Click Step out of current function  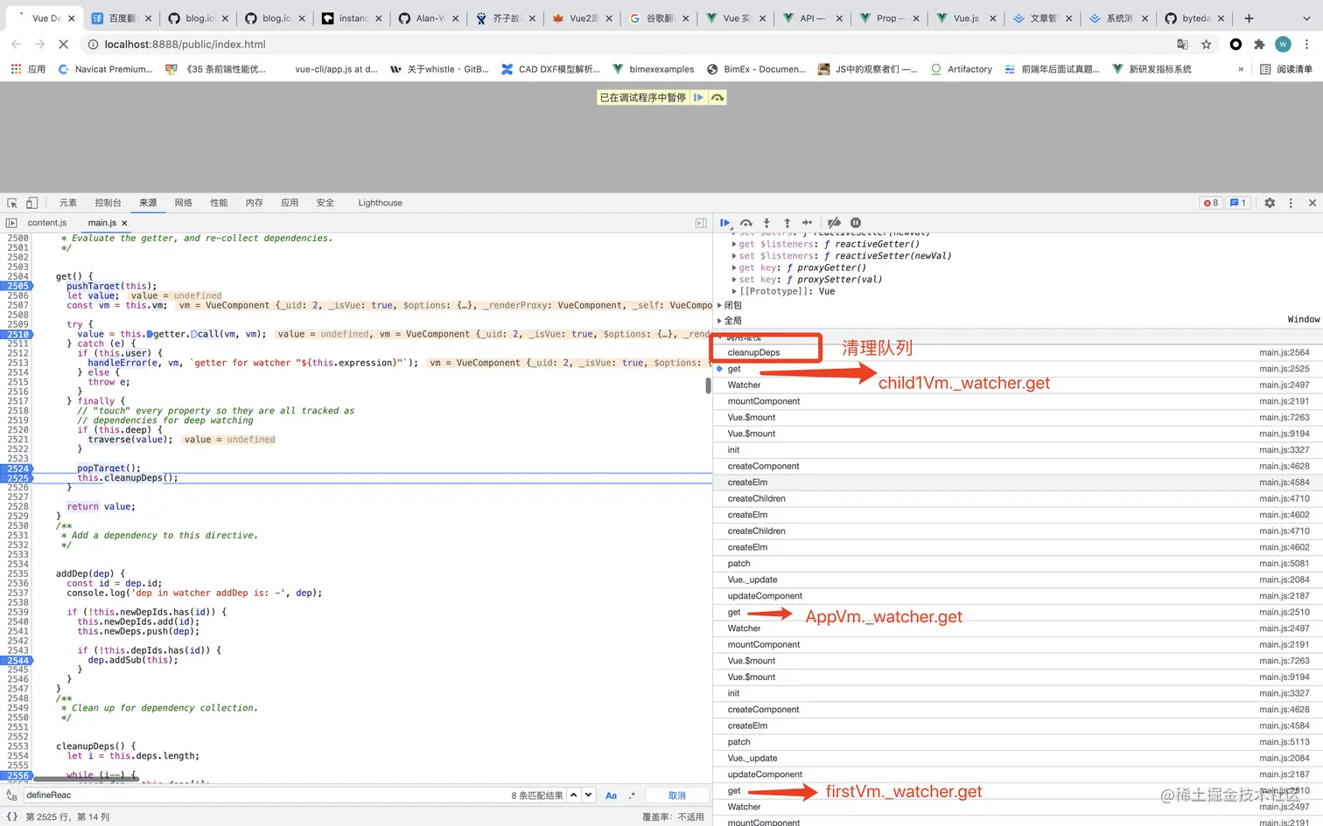787,223
